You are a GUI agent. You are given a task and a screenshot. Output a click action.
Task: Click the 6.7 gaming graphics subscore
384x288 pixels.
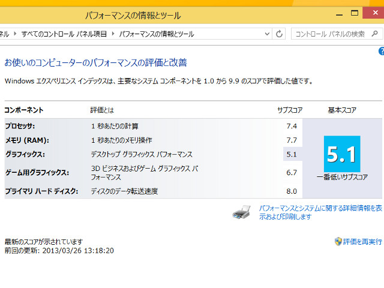(x=292, y=173)
